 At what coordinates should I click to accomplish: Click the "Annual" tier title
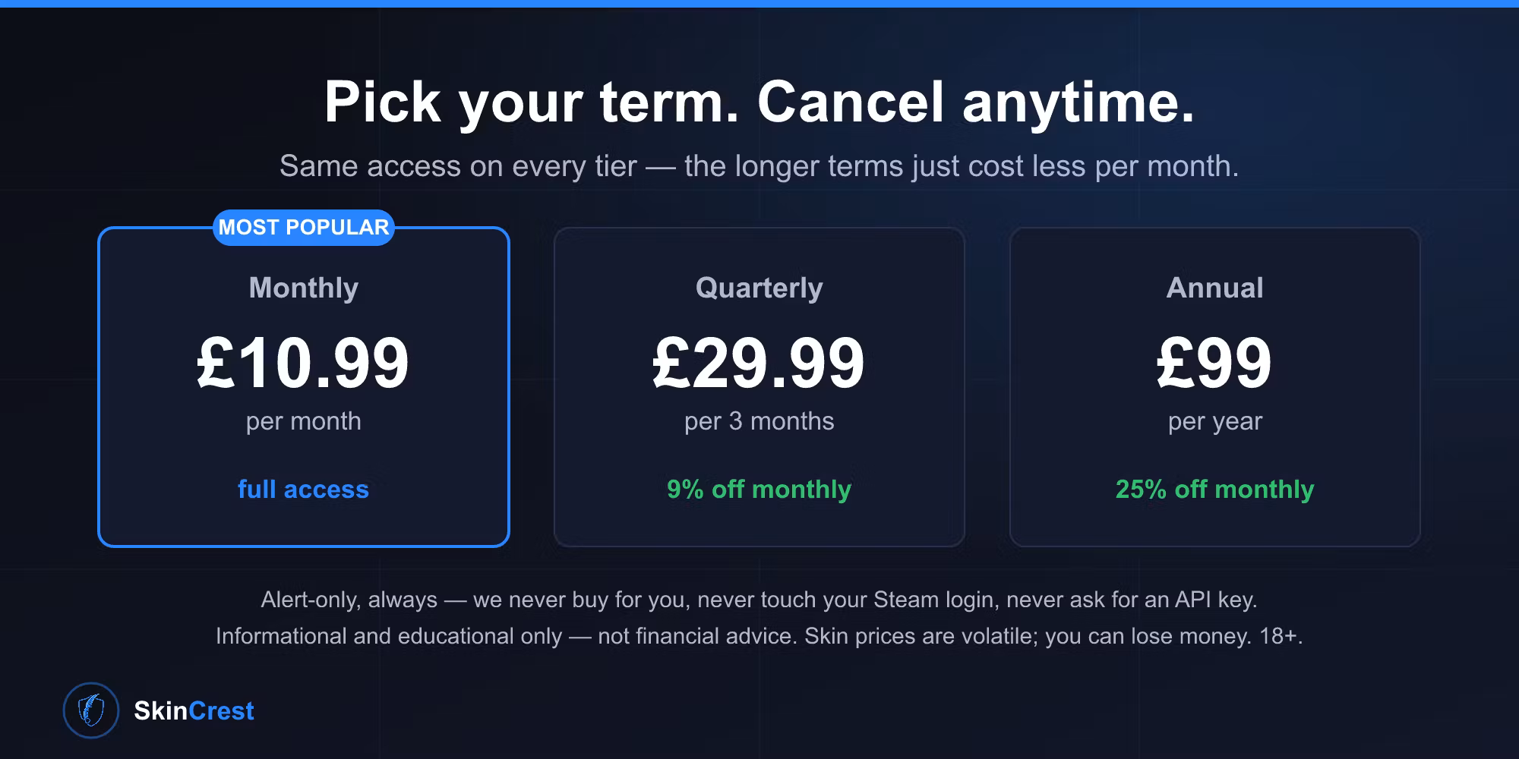point(1215,288)
